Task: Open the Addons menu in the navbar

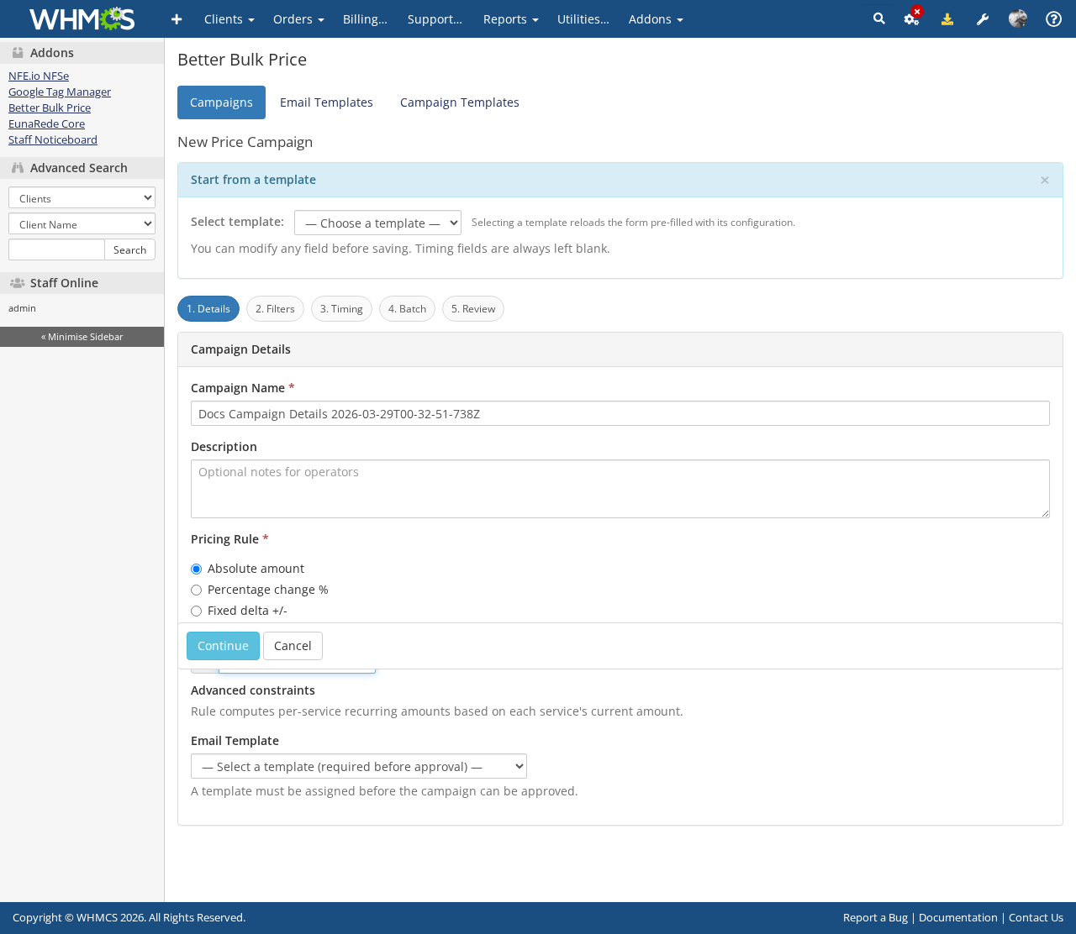Action: 655,18
